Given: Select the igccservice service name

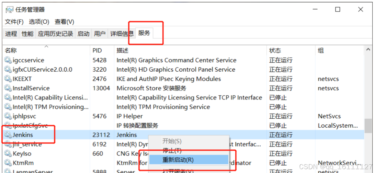Looking at the screenshot, I should (28, 60).
